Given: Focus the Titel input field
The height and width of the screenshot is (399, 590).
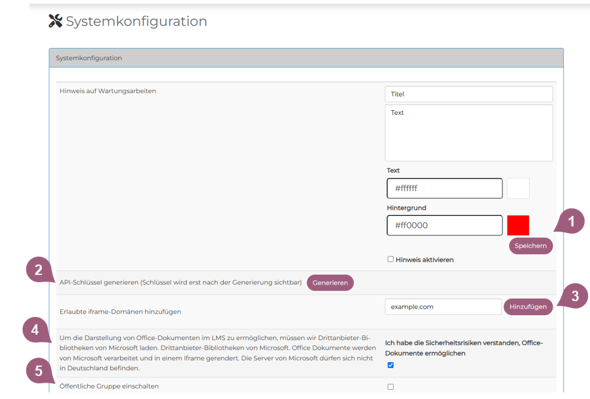Looking at the screenshot, I should click(x=469, y=94).
